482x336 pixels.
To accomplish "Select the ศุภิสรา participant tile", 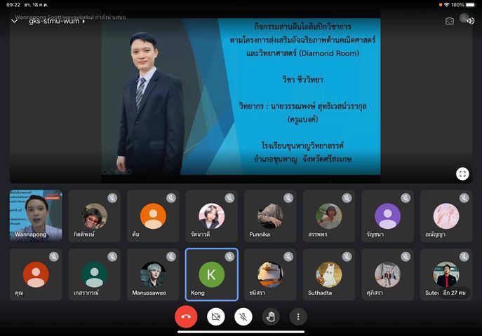I will click(387, 274).
